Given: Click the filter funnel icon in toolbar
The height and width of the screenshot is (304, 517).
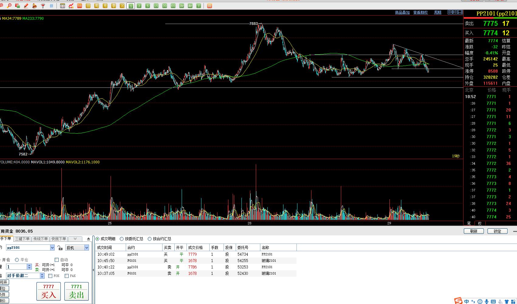Looking at the screenshot, I should pyautogui.click(x=43, y=6).
